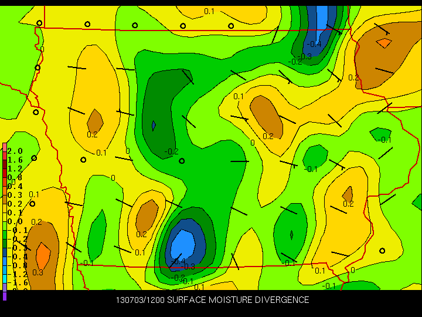
Task: Click the 0.1 contour label at top edge
Action: coord(209,11)
